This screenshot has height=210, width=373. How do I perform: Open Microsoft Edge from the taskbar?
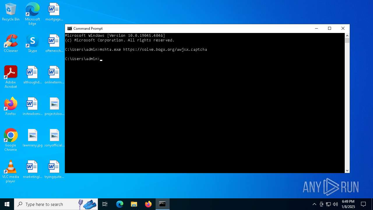[x=120, y=204]
